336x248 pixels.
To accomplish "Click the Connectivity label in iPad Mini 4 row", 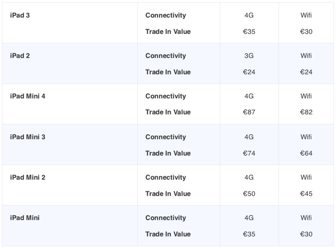I will pos(166,96).
